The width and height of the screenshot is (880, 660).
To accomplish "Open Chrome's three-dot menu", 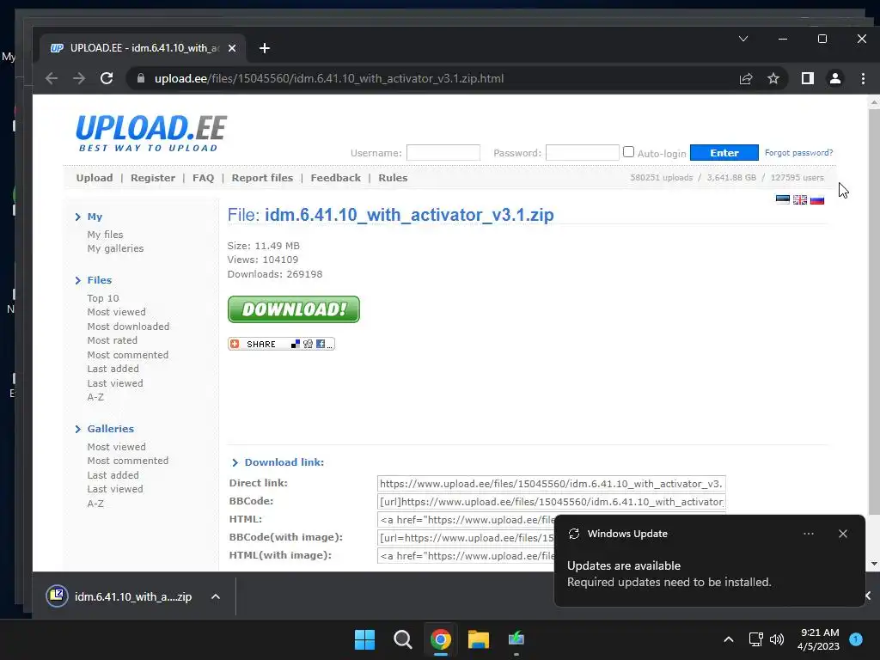I will click(863, 78).
